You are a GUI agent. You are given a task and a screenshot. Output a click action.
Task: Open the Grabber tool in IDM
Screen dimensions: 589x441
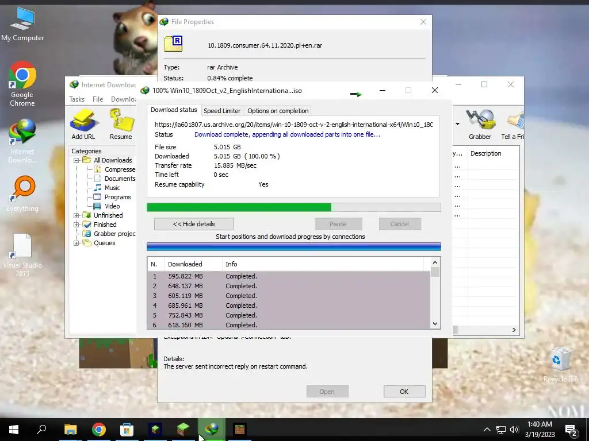[480, 125]
